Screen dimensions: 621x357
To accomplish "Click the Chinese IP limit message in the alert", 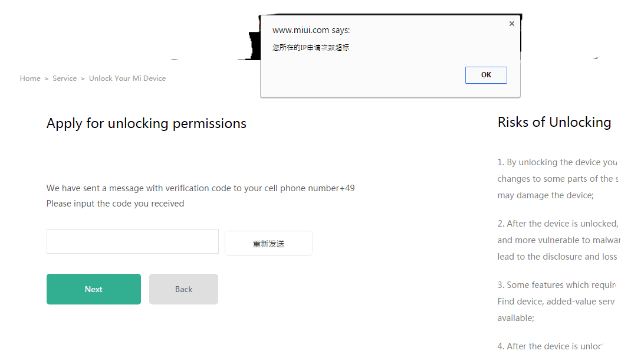I will [310, 48].
